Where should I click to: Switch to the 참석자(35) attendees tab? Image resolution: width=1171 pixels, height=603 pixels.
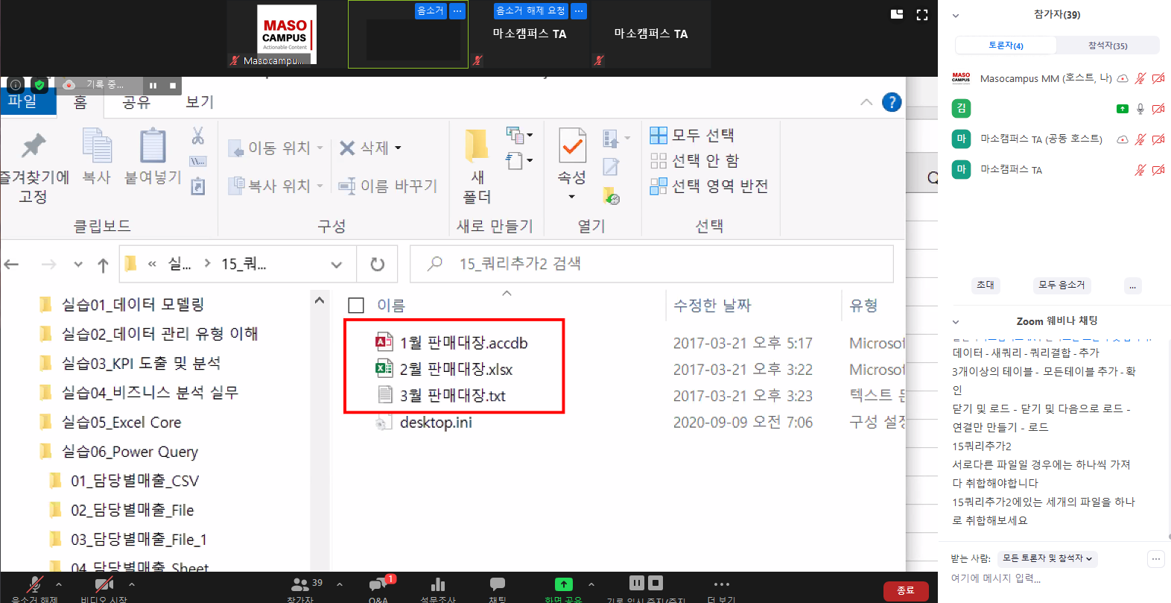[1107, 45]
